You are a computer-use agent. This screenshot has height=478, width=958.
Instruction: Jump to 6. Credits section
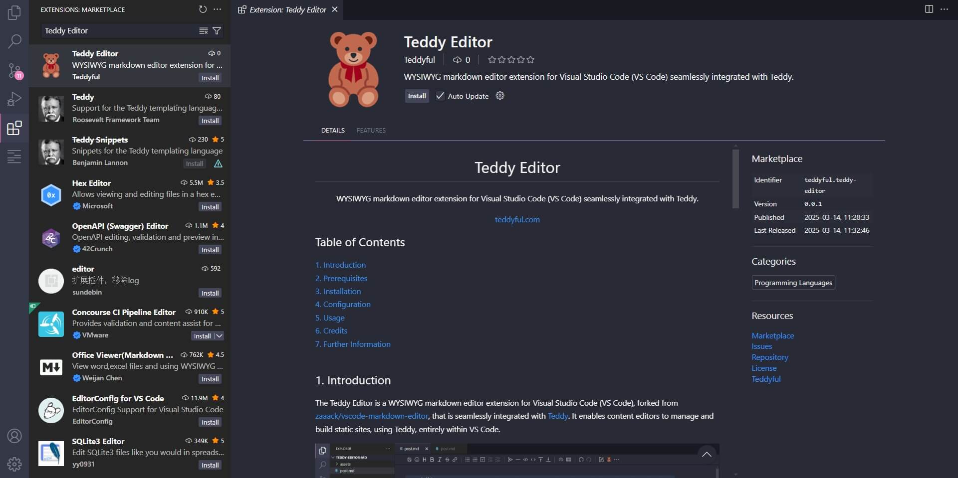(331, 330)
